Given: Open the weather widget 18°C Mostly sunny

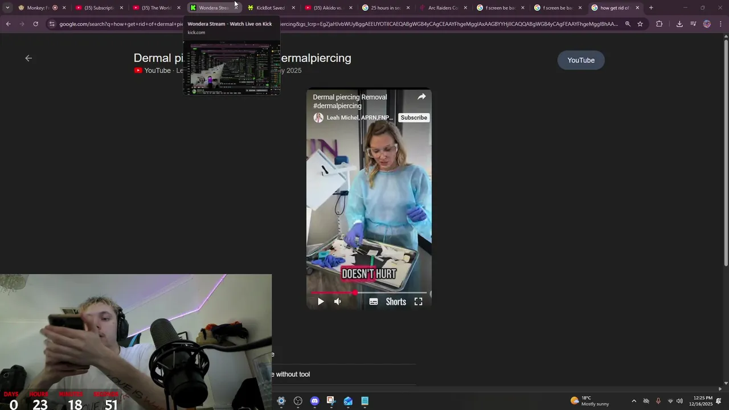Looking at the screenshot, I should (589, 401).
